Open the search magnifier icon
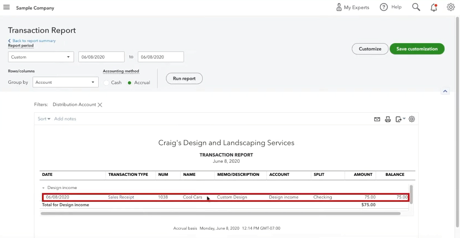This screenshot has width=460, height=238. [416, 7]
